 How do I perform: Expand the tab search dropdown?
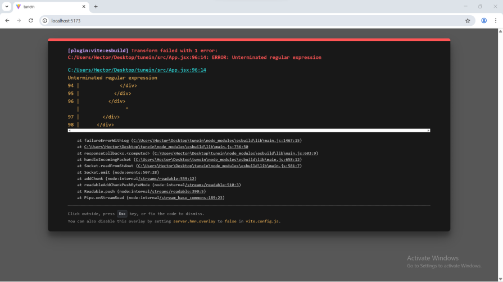(x=6, y=7)
